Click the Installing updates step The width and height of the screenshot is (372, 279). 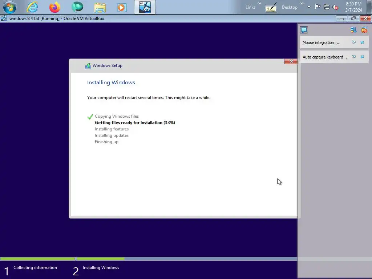(112, 135)
